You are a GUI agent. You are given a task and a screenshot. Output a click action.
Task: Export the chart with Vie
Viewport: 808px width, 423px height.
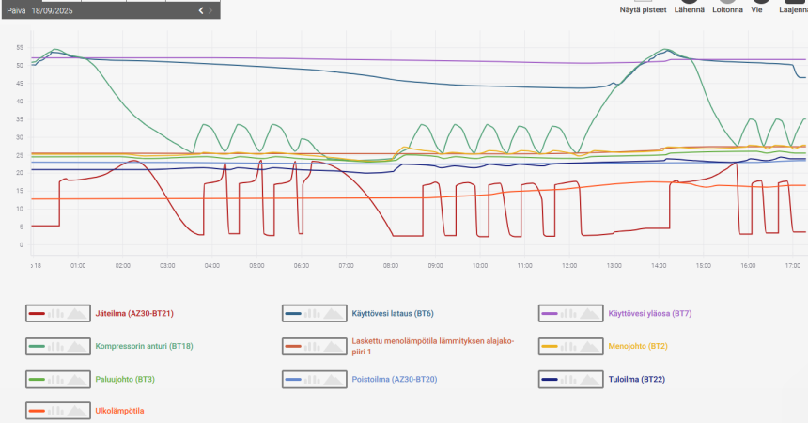pos(756,8)
